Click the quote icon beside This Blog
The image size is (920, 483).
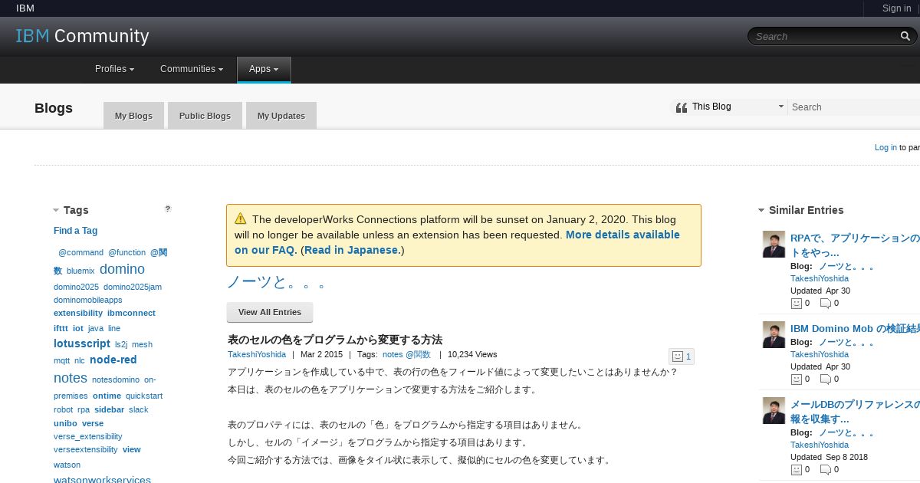[x=682, y=107]
